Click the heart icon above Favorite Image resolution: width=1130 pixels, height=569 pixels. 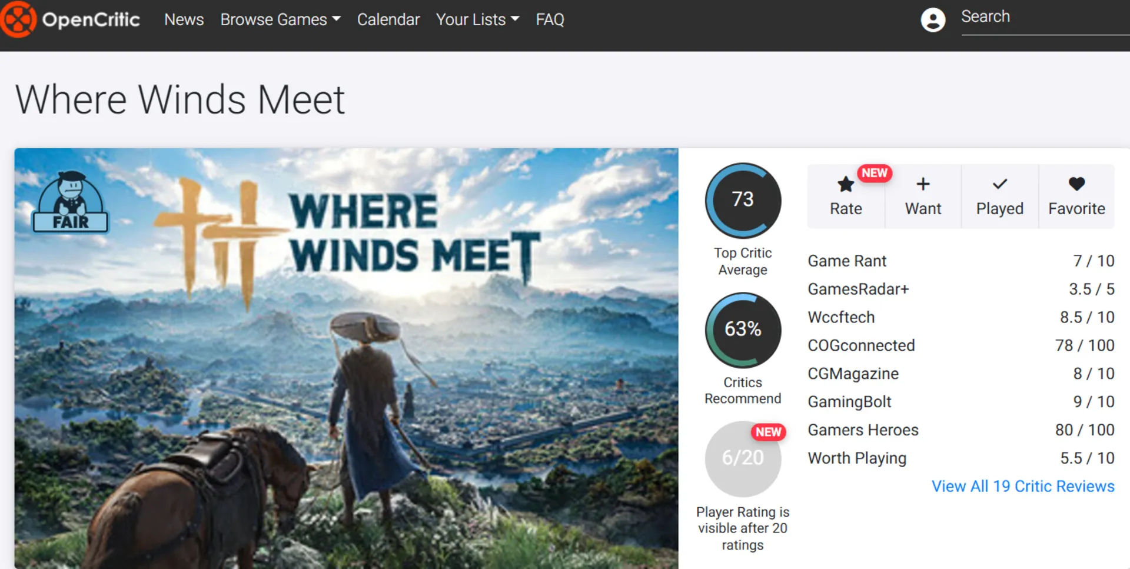[x=1076, y=184]
